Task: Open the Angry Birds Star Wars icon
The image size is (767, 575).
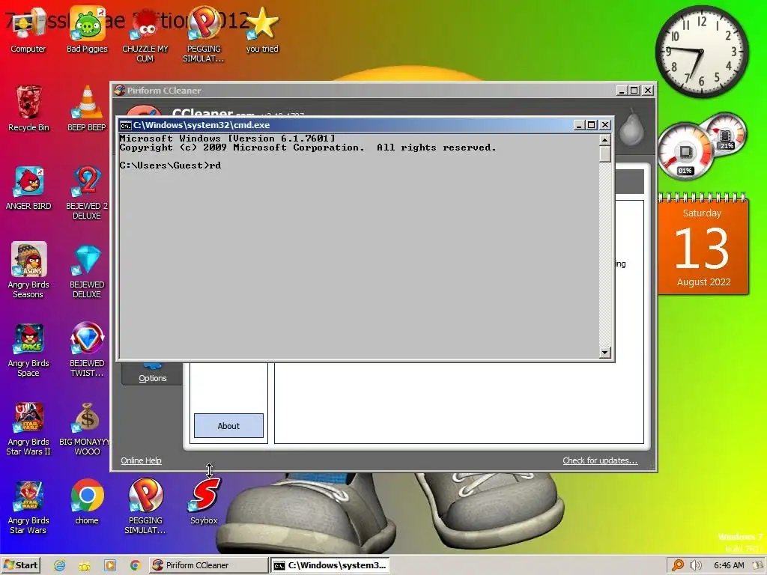Action: [28, 507]
